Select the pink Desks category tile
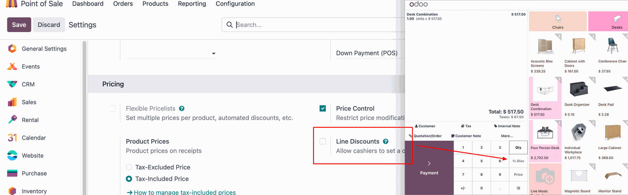628x195 pixels. tap(608, 22)
